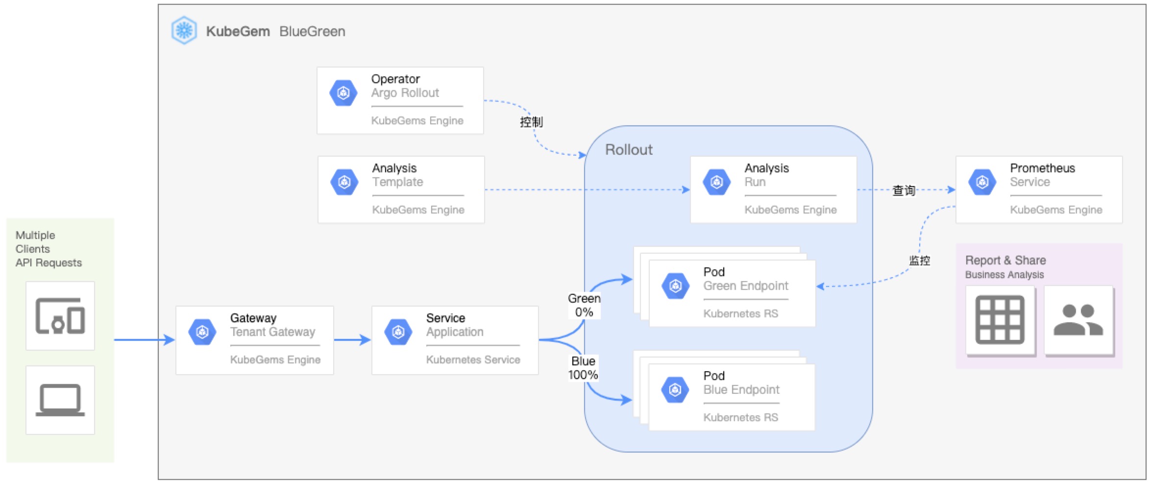Click the Prometheus Service hexagon icon

click(x=982, y=182)
